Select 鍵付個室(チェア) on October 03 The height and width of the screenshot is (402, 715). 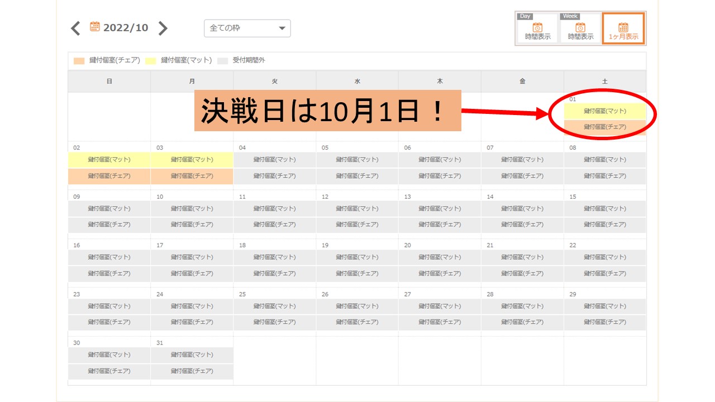pyautogui.click(x=192, y=176)
